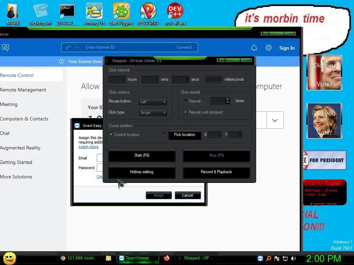The height and width of the screenshot is (265, 354).
Task: Increase the repeat times stepper
Action: point(227,99)
